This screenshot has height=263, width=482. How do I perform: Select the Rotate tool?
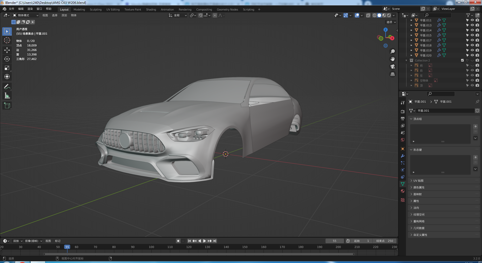point(7,59)
